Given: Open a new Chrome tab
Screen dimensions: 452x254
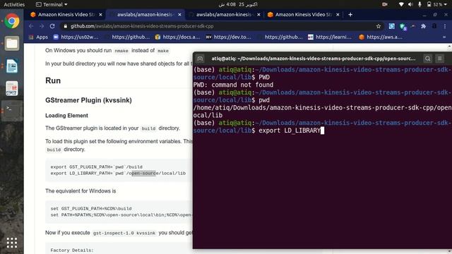Looking at the screenshot, I should point(350,15).
